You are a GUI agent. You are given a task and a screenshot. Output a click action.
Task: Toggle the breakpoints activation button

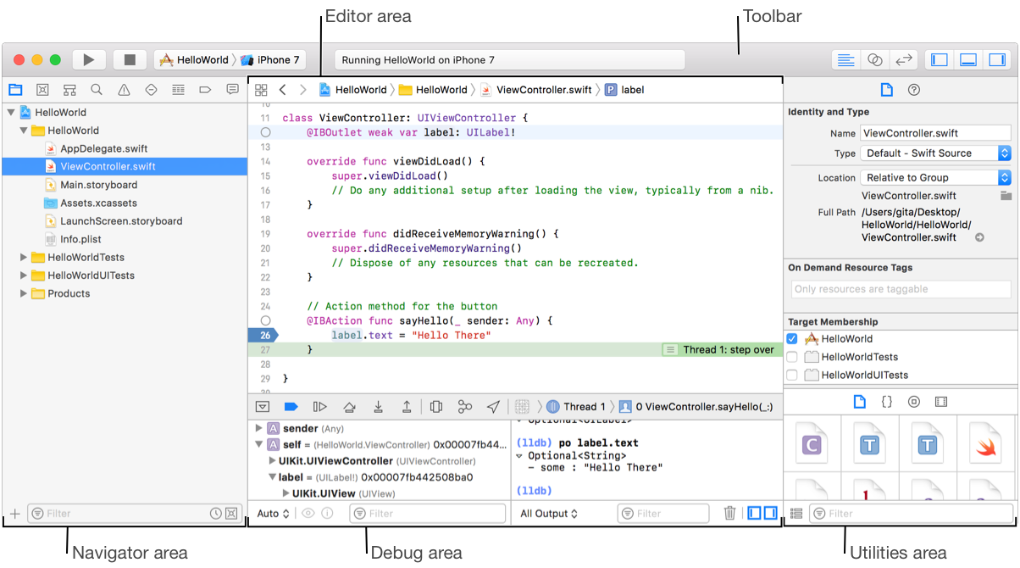(x=291, y=407)
